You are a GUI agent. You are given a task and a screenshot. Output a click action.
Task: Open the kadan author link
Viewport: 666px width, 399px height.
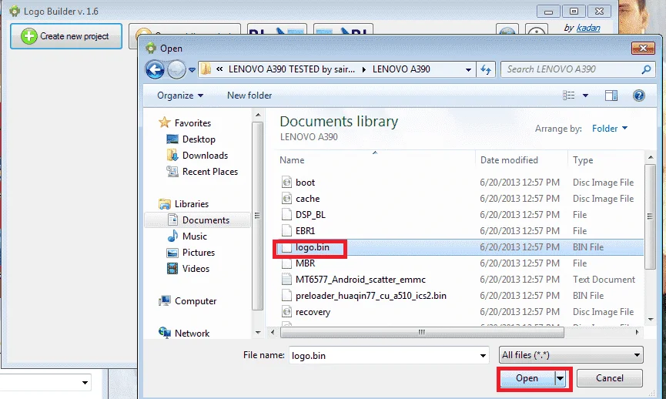[588, 28]
